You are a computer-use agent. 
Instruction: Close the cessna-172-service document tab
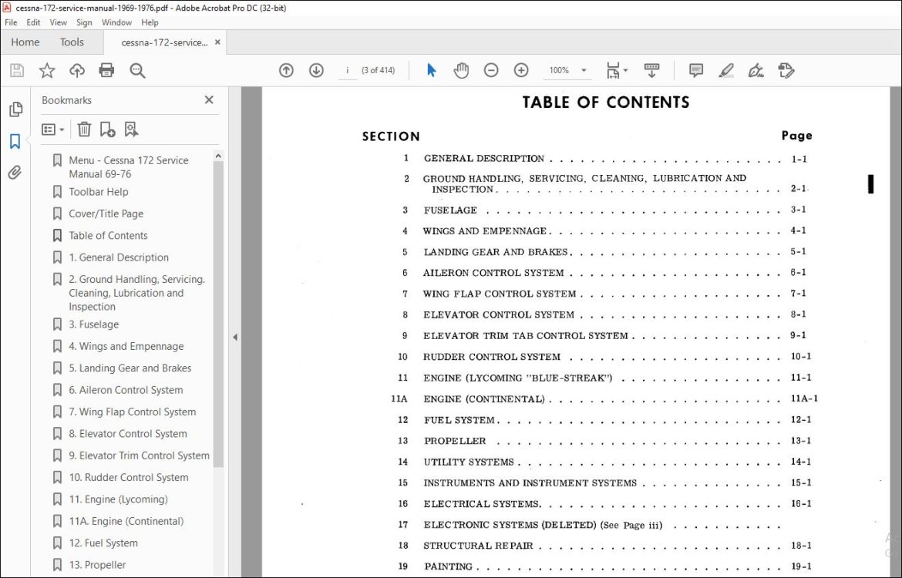(217, 42)
